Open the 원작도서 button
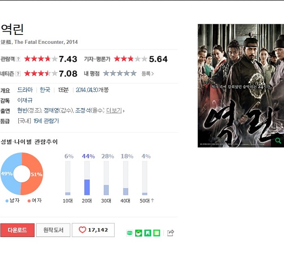 tap(53, 230)
